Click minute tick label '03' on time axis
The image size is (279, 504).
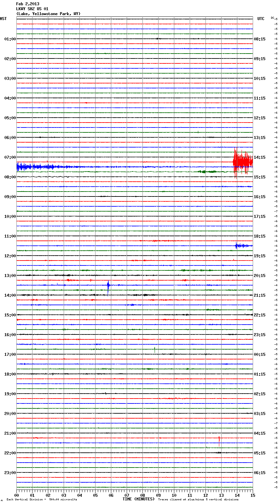click(x=64, y=495)
